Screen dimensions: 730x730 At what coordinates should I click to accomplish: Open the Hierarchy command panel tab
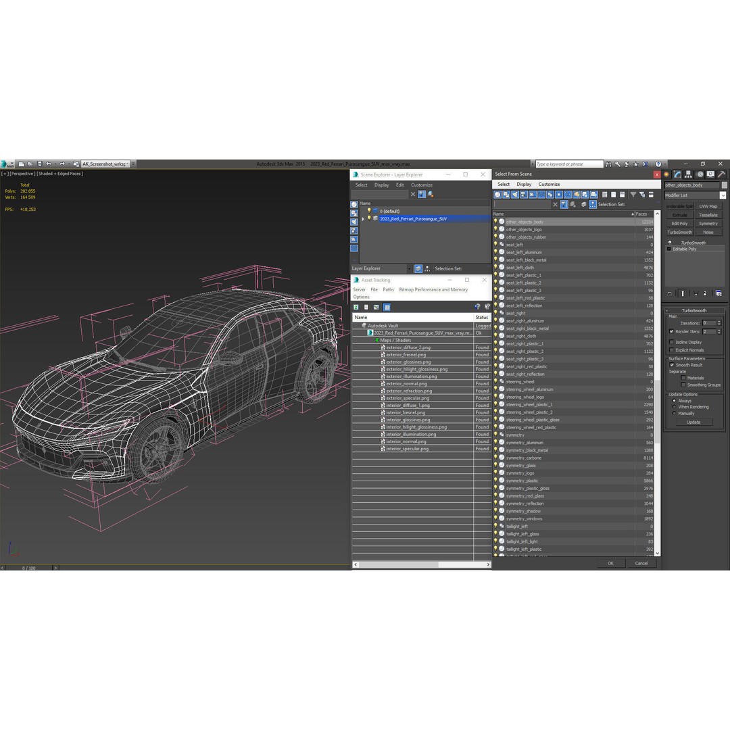point(689,174)
